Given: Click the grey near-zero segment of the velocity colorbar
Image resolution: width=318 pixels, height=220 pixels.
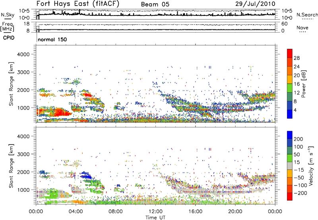Looking at the screenshot, I should tap(290, 166).
